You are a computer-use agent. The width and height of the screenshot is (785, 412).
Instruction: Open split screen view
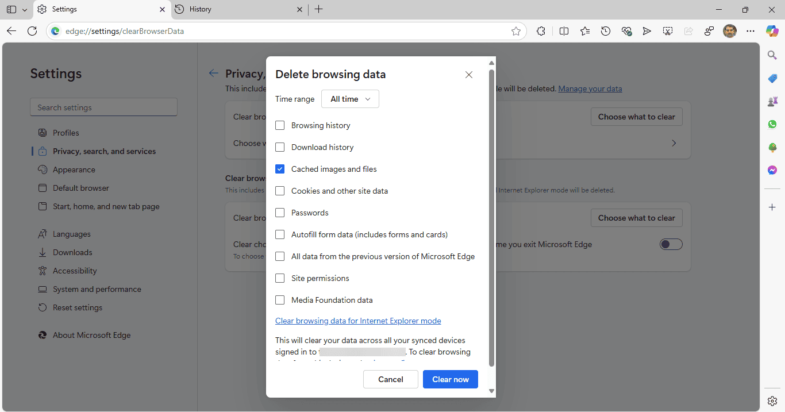[564, 31]
